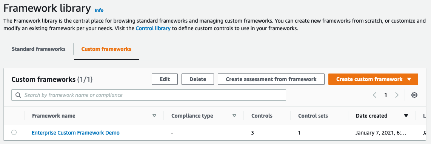Image resolution: width=431 pixels, height=144 pixels.
Task: Click the search magnifier icon
Action: click(x=18, y=95)
